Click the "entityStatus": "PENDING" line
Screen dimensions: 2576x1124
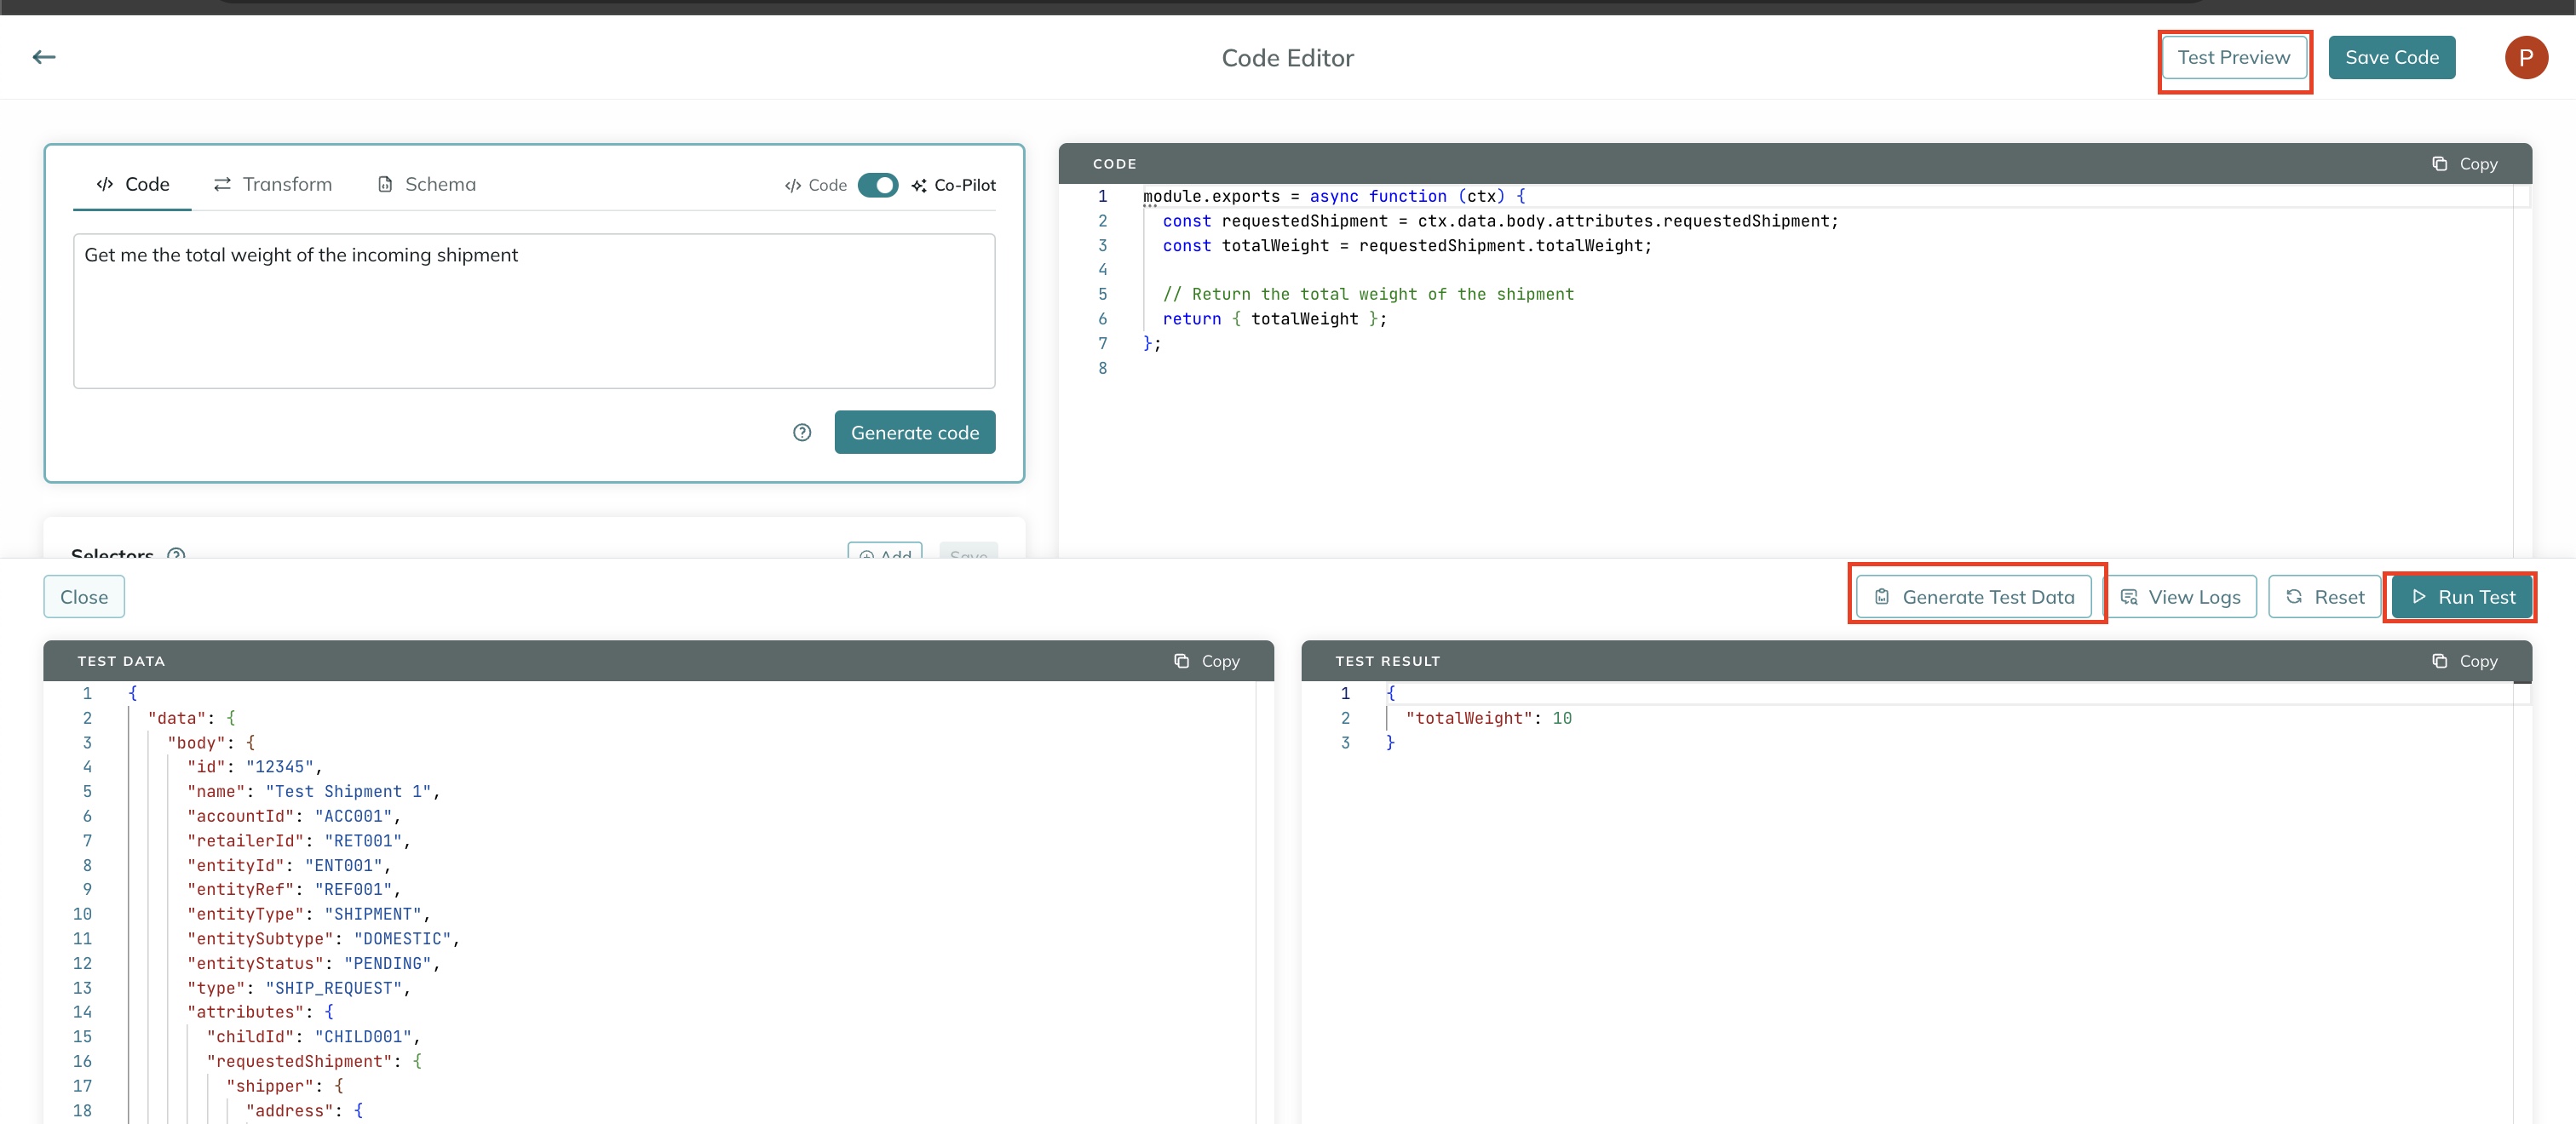tap(313, 963)
